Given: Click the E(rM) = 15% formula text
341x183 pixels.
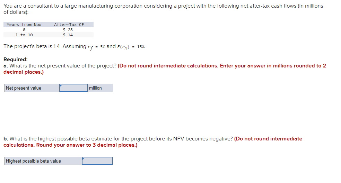Looking at the screenshot, I should tap(131, 47).
